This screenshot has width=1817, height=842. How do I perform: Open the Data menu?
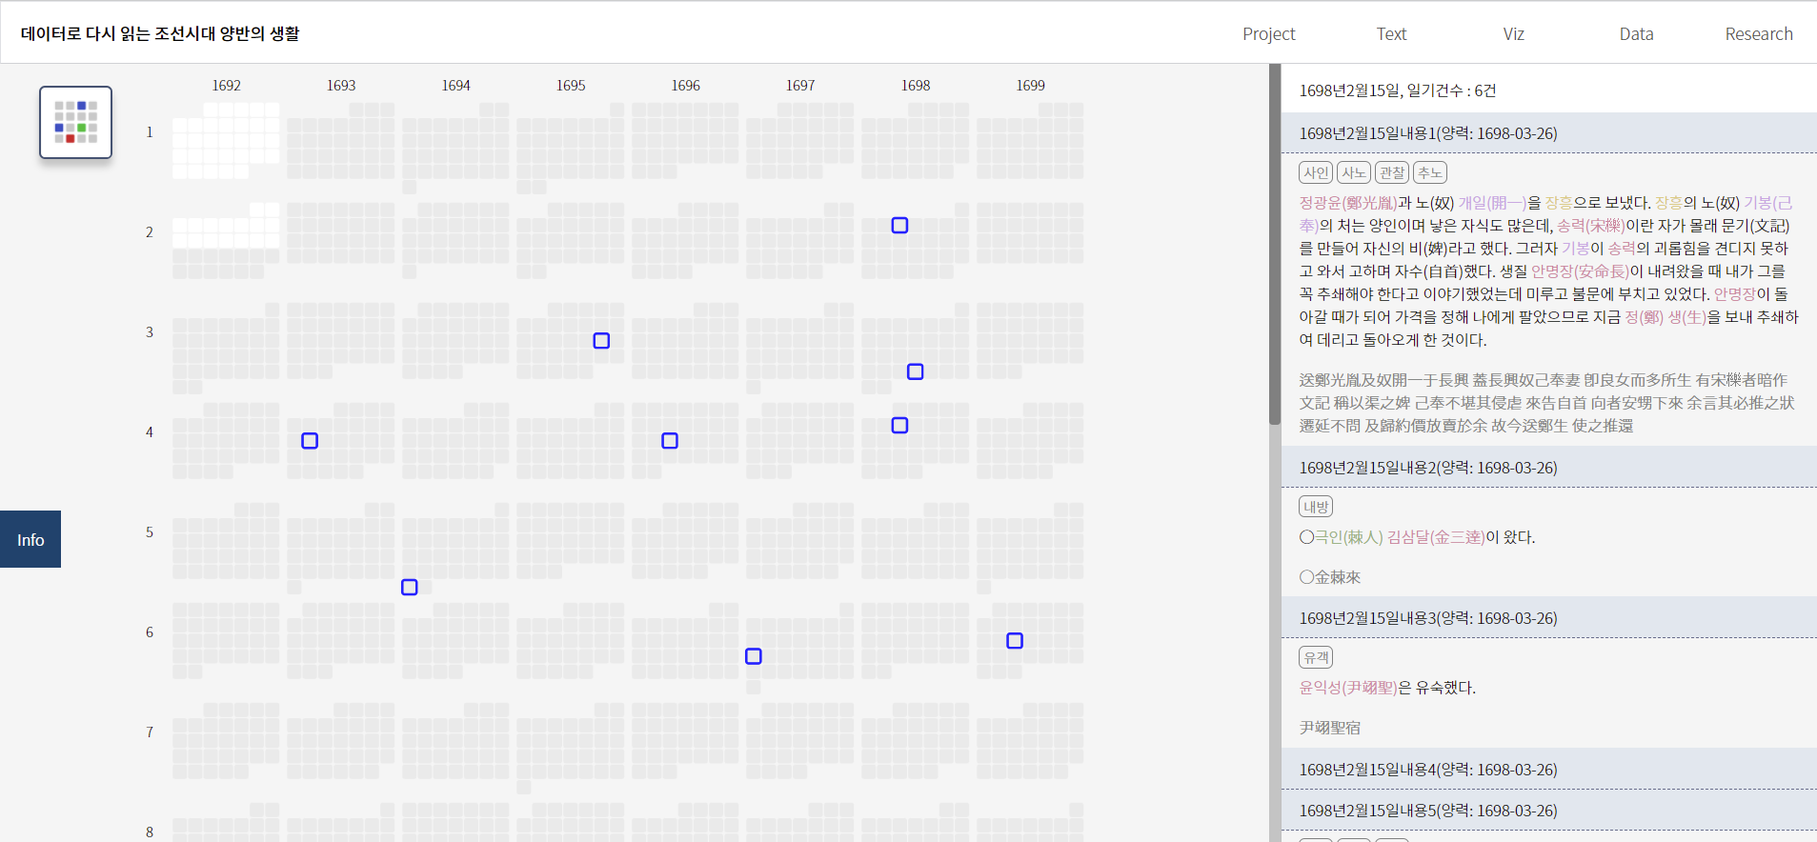tap(1636, 34)
